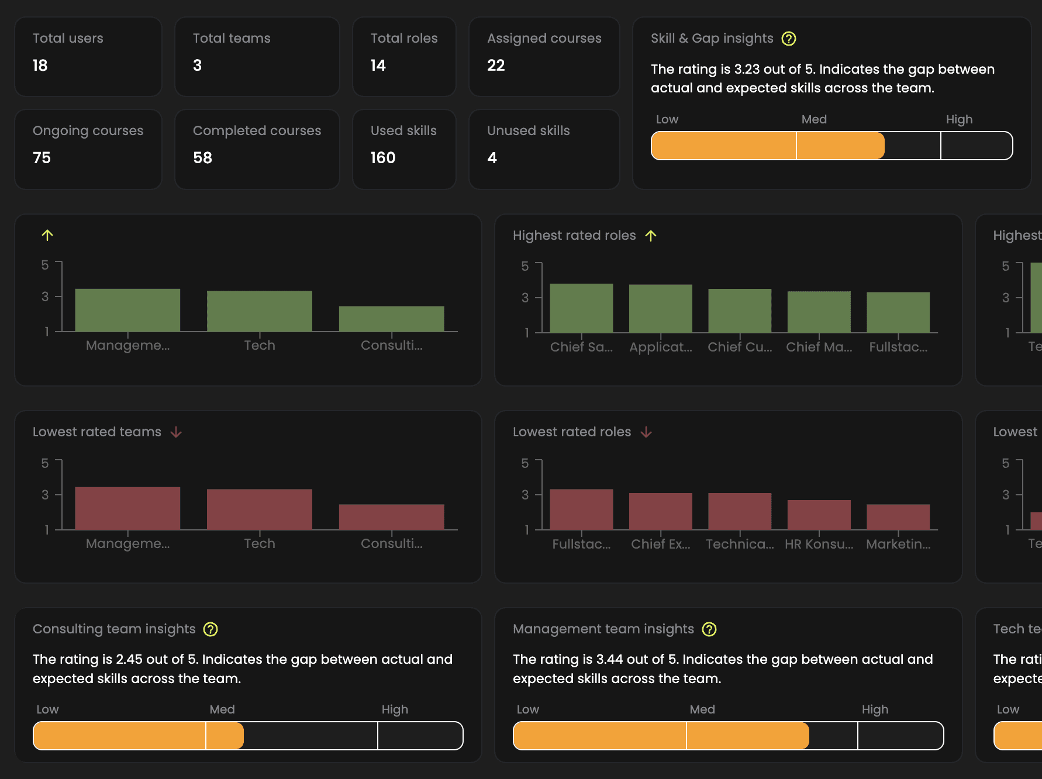Image resolution: width=1042 pixels, height=779 pixels.
Task: Click the 'Skill & Gap insights' heading
Action: coord(712,39)
